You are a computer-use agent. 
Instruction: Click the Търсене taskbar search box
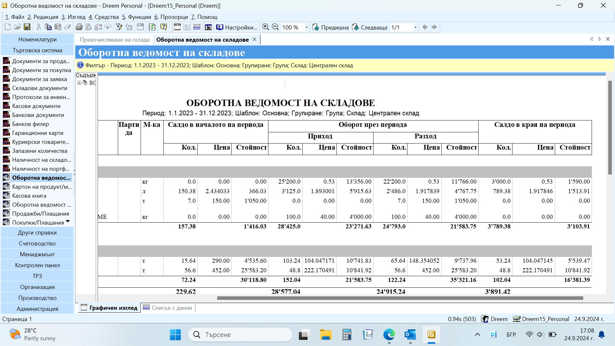point(240,335)
